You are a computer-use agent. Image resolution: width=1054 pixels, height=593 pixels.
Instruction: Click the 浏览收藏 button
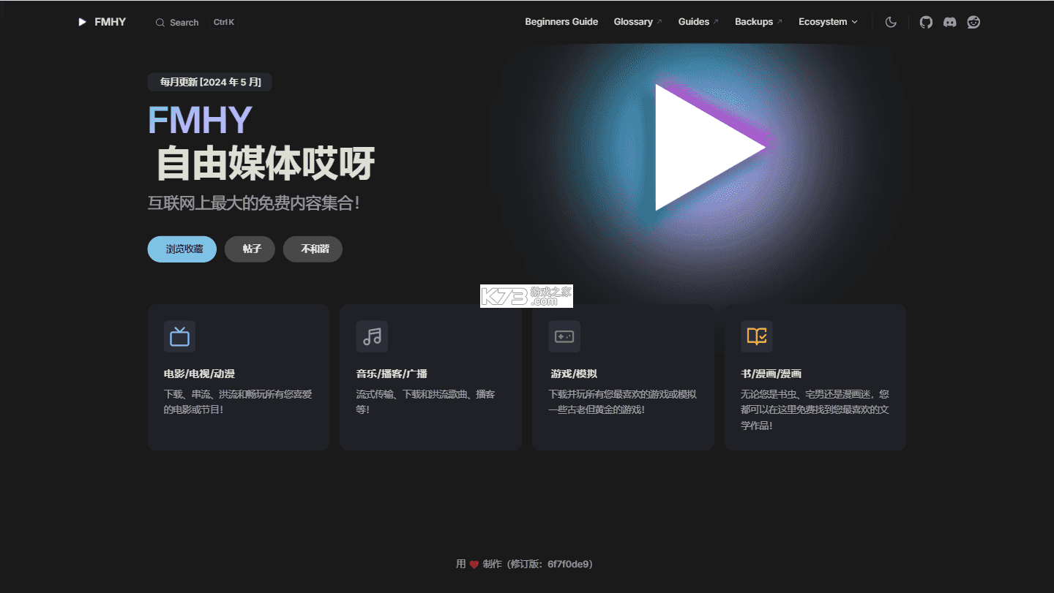(182, 249)
